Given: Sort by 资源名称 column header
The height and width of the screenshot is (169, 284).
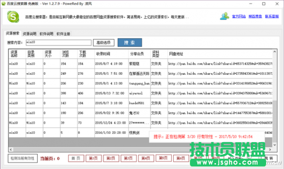Looking at the screenshot, I should click(17, 54).
